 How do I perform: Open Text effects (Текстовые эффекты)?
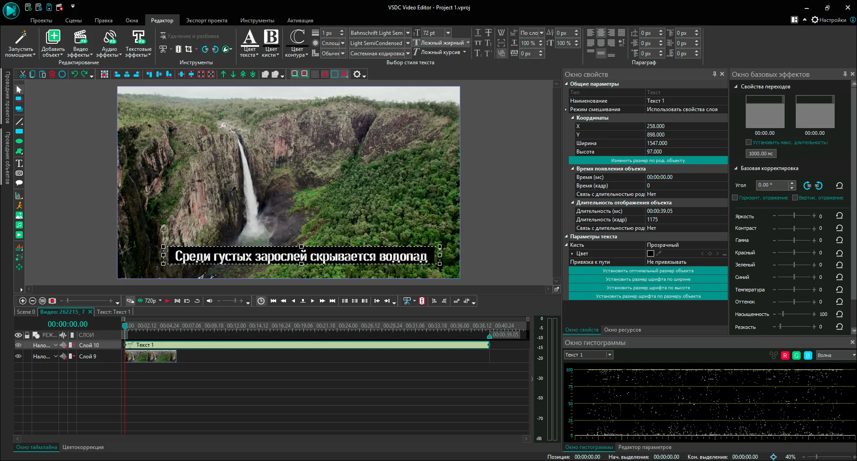(x=139, y=44)
